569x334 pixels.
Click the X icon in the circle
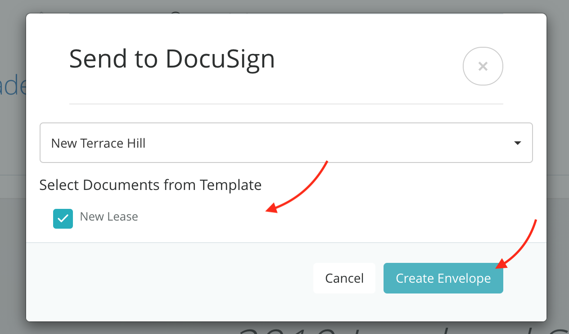tap(483, 67)
